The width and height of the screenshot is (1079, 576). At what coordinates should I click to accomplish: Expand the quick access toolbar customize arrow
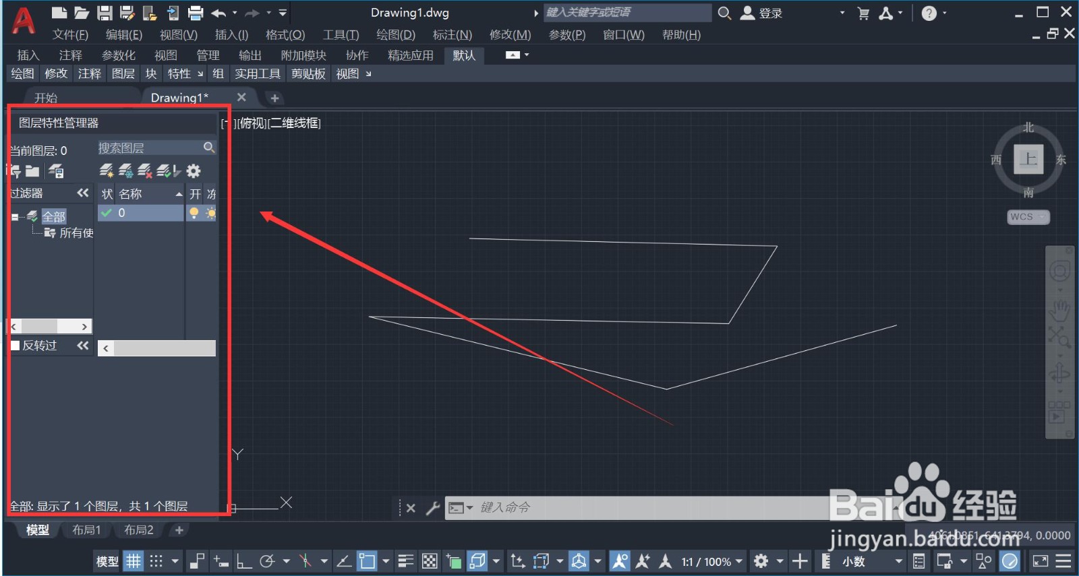[x=283, y=12]
